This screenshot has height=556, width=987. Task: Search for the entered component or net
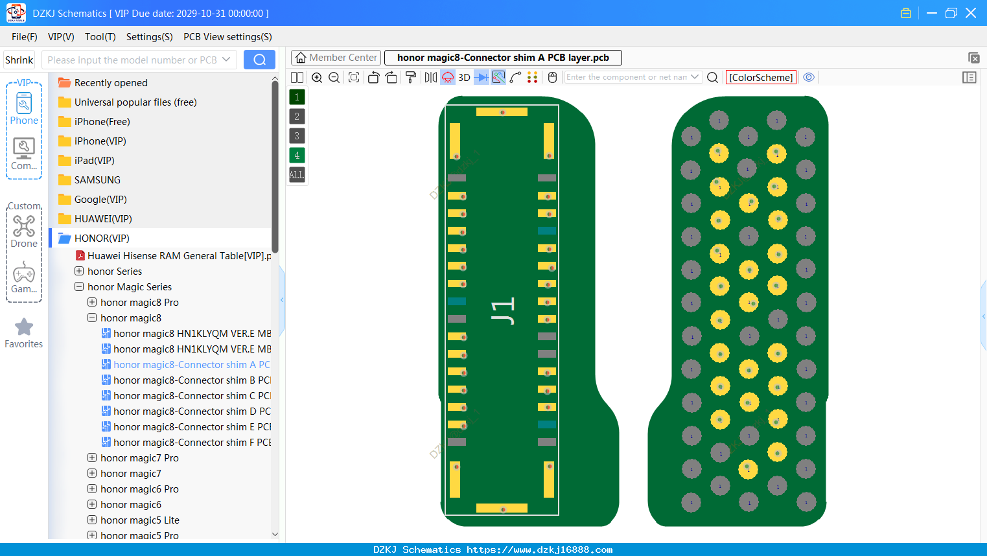(712, 77)
